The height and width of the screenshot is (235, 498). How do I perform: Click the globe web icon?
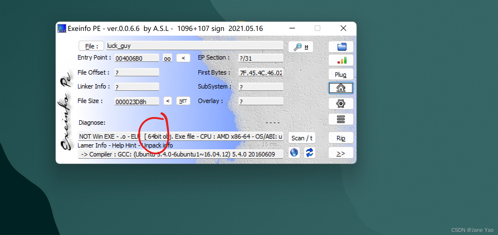pyautogui.click(x=294, y=153)
